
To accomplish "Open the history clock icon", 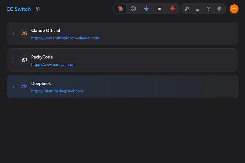I will tap(208, 9).
